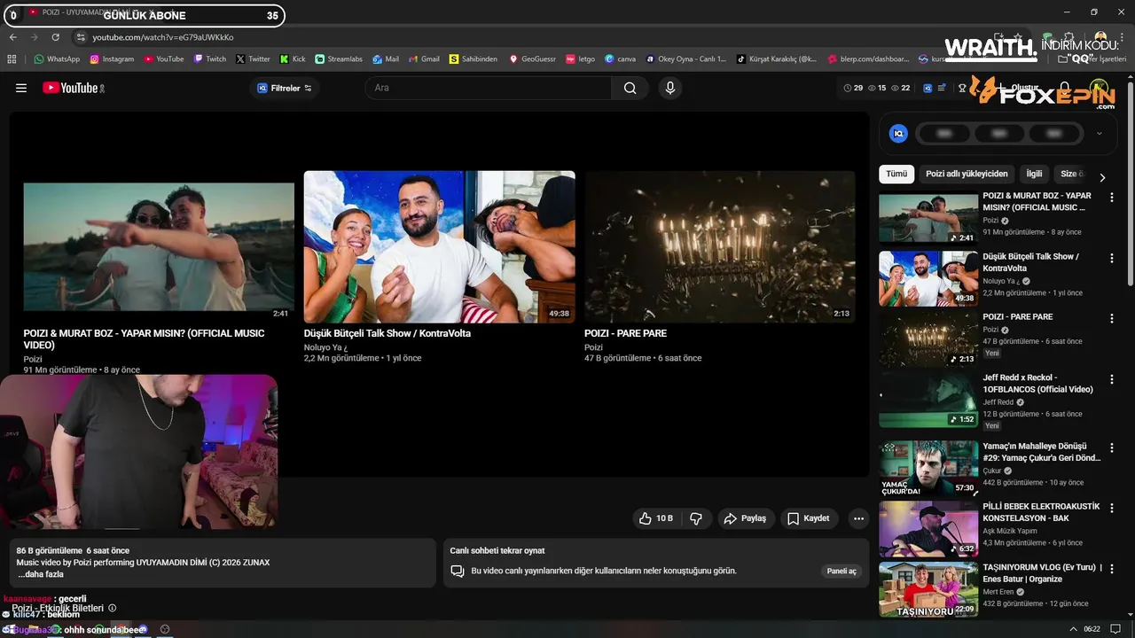Image resolution: width=1135 pixels, height=638 pixels.
Task: Open sidebar thumbnail of Jeff Redd 1OFBLANCOS
Action: click(x=928, y=400)
